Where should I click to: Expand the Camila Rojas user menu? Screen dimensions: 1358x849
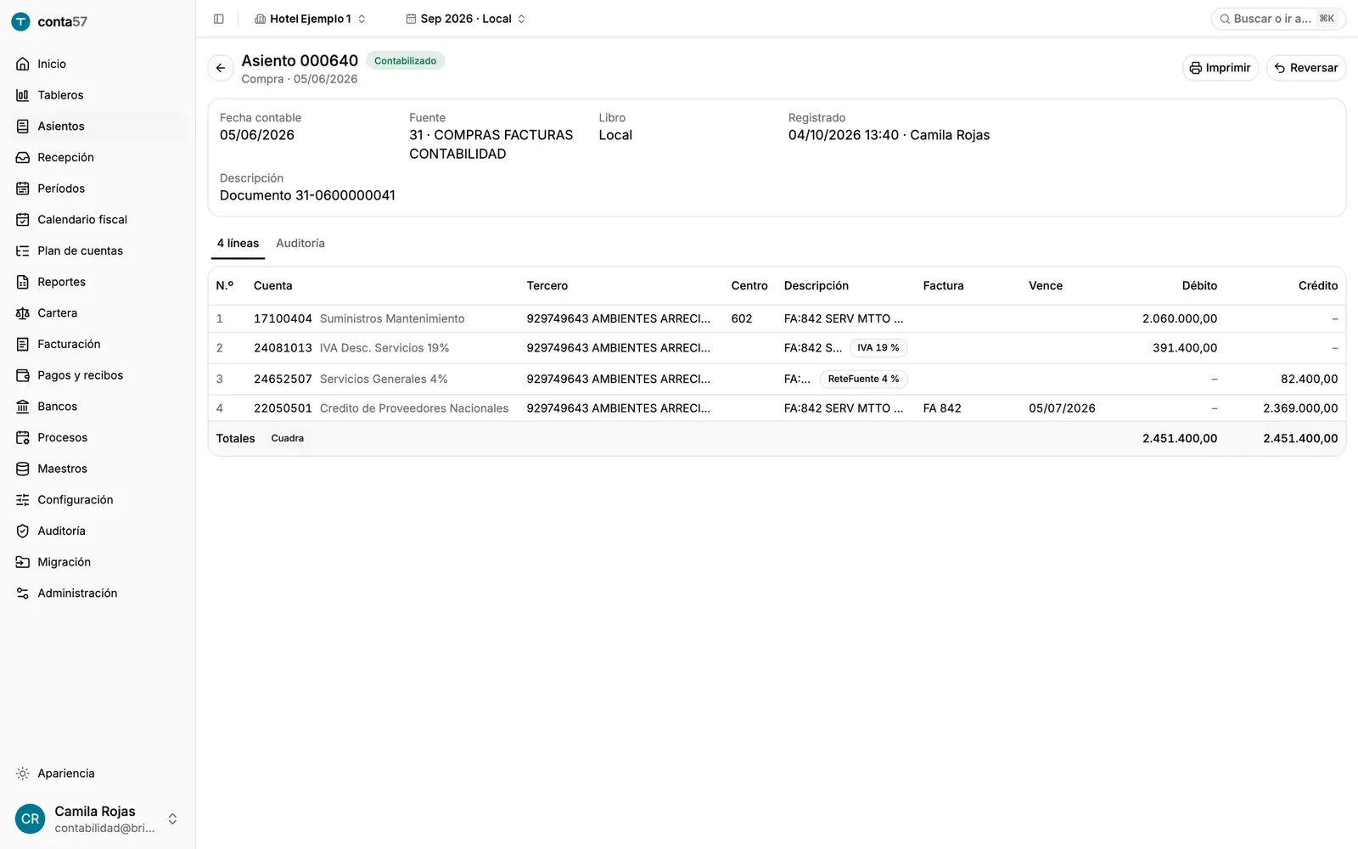98,818
